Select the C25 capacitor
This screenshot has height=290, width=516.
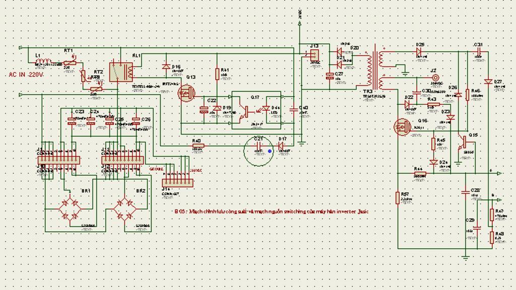tap(109, 121)
